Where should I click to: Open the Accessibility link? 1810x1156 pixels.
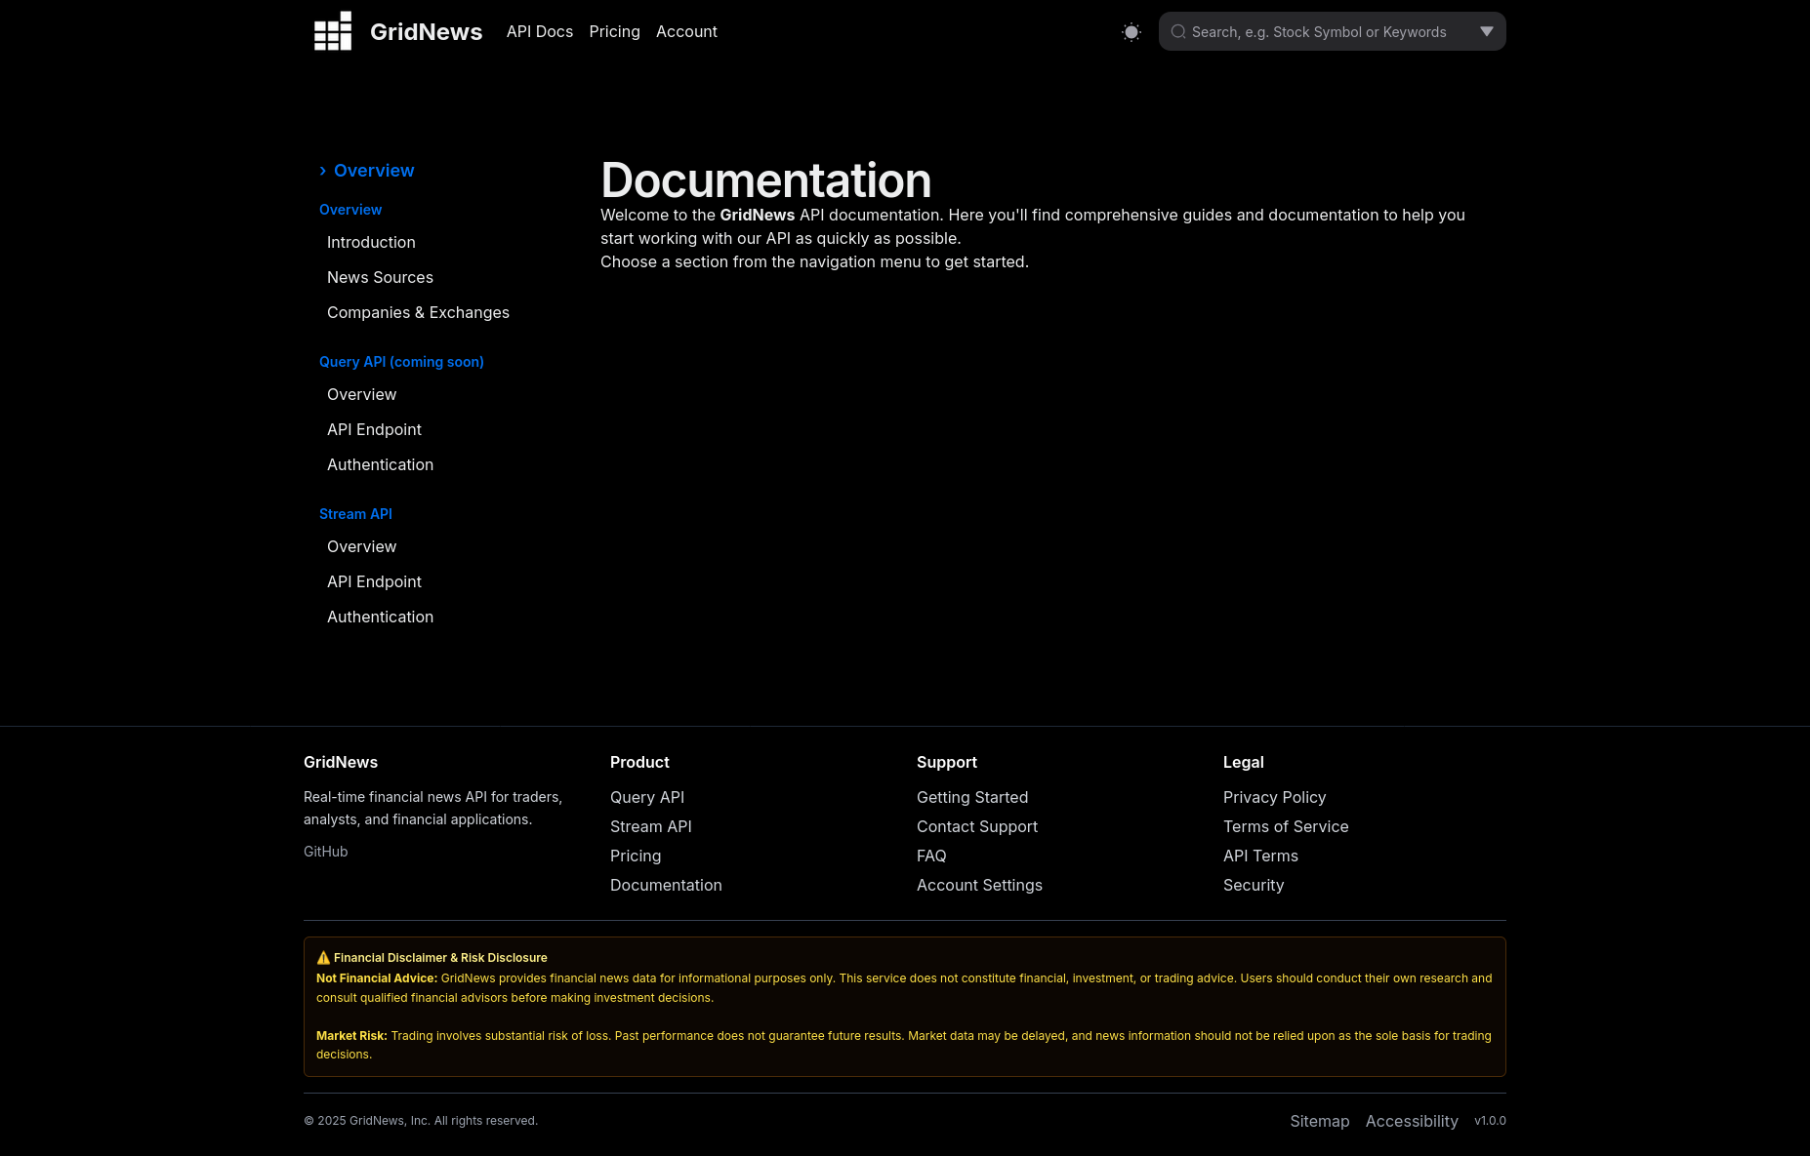[1412, 1121]
